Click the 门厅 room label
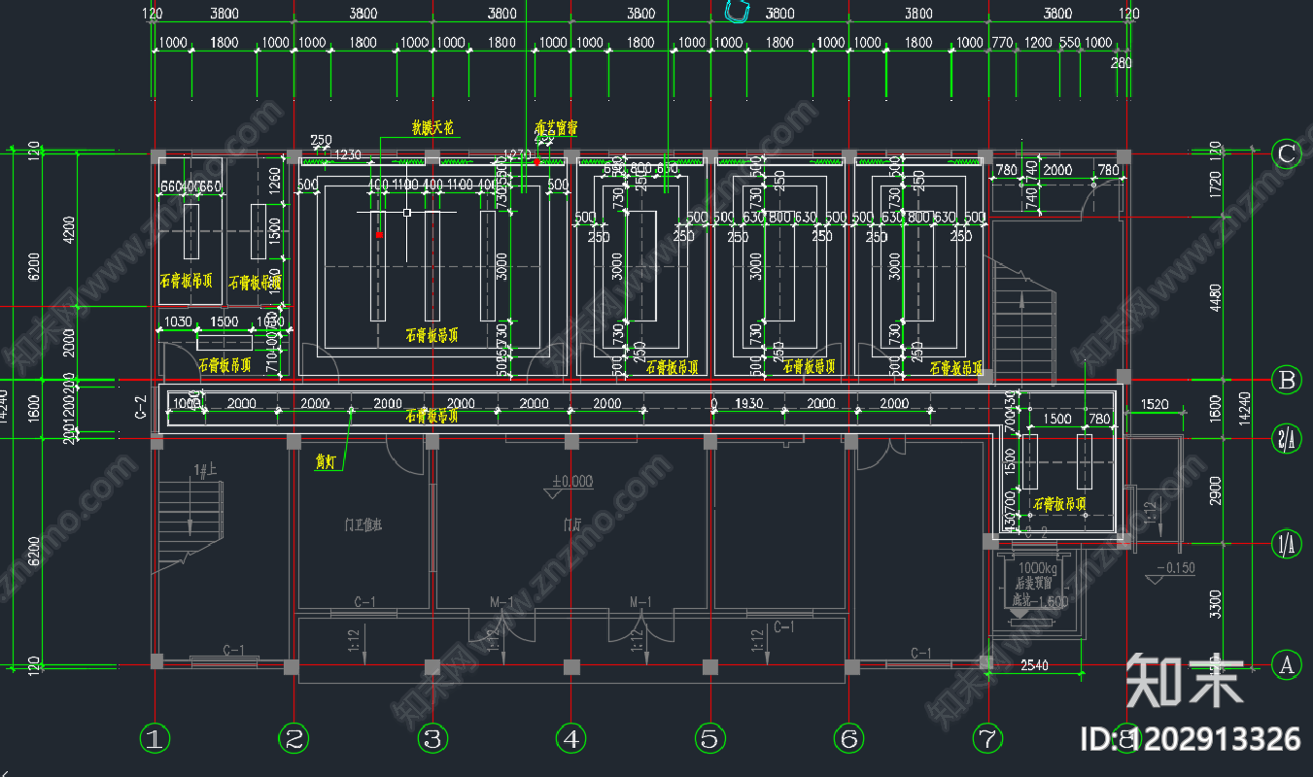 point(571,524)
